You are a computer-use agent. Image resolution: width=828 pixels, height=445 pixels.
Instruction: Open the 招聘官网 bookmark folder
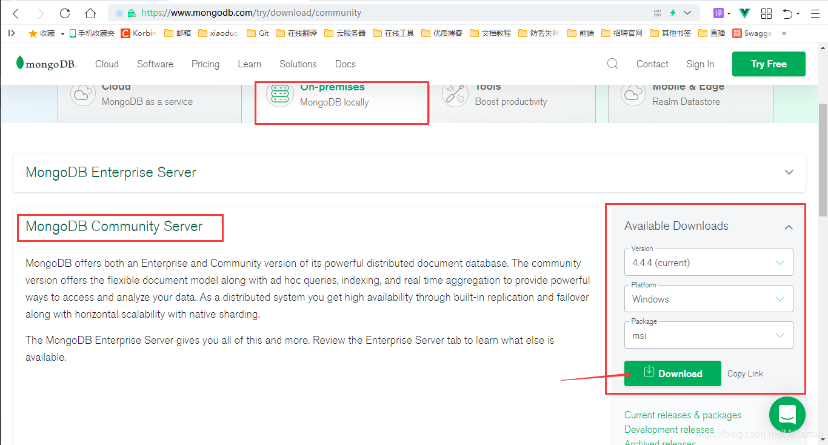[x=622, y=33]
